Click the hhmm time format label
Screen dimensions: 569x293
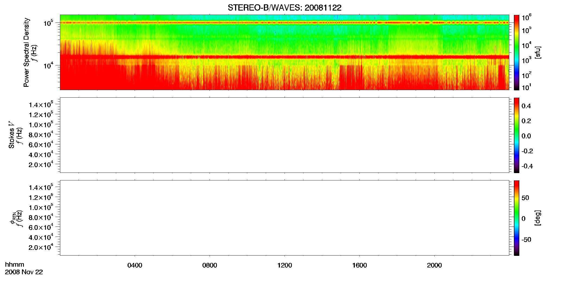[x=15, y=265]
